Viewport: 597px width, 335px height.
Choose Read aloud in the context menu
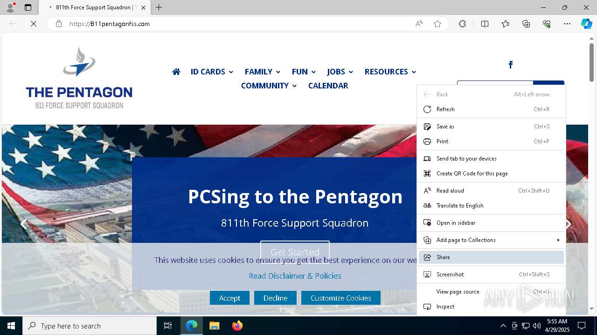(x=491, y=191)
